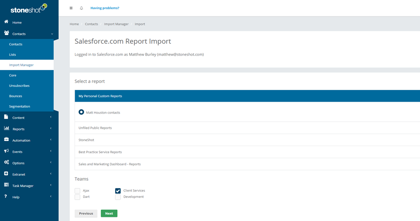The height and width of the screenshot is (221, 420).
Task: Expand the Reports menu chevron
Action: 50,128
